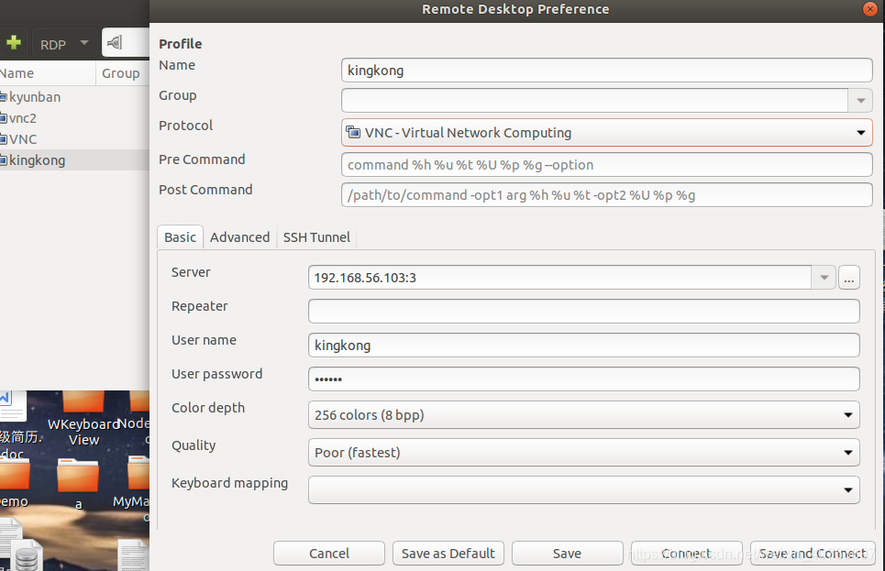Expand the Group dropdown arrow

[x=860, y=101]
